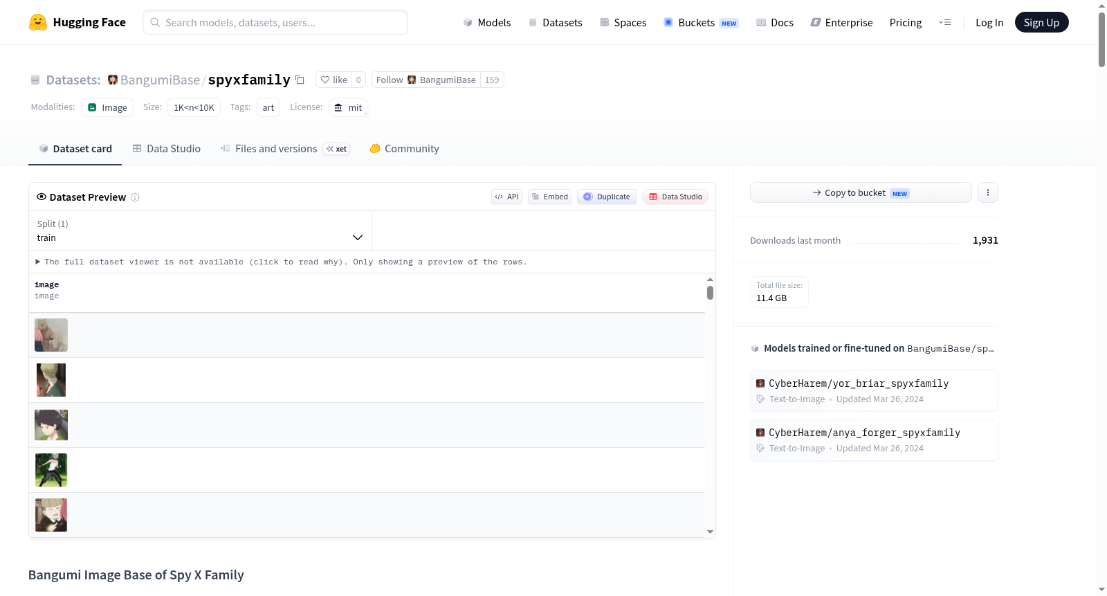Screen dimensions: 1107x596
Task: Click the figure on green field thumbnail
Action: 51,470
